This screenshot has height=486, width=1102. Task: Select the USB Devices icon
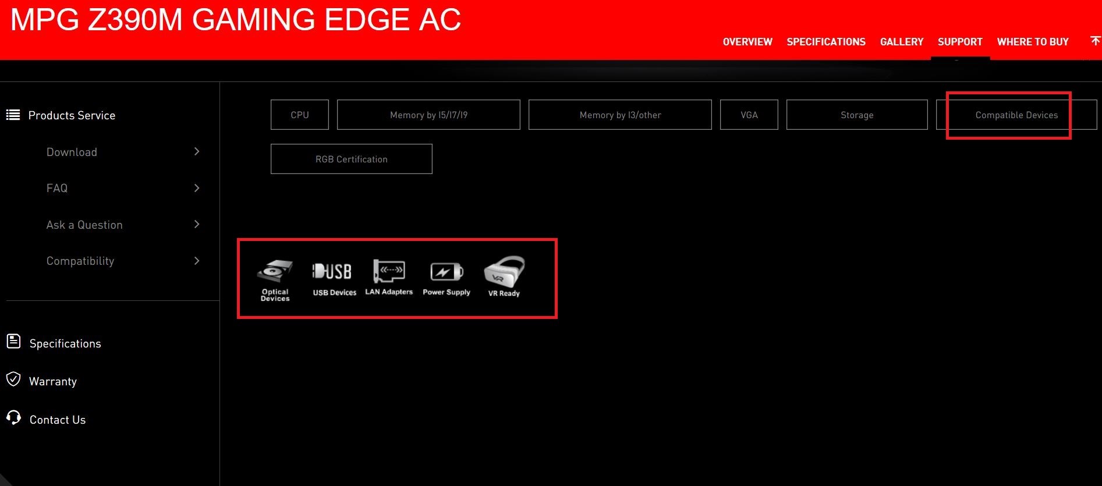334,278
